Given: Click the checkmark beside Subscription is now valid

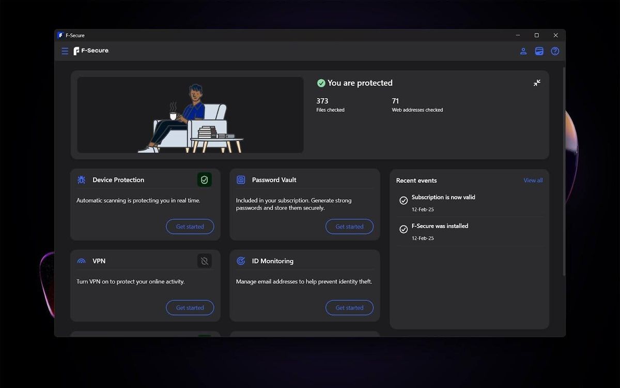Looking at the screenshot, I should pos(404,200).
